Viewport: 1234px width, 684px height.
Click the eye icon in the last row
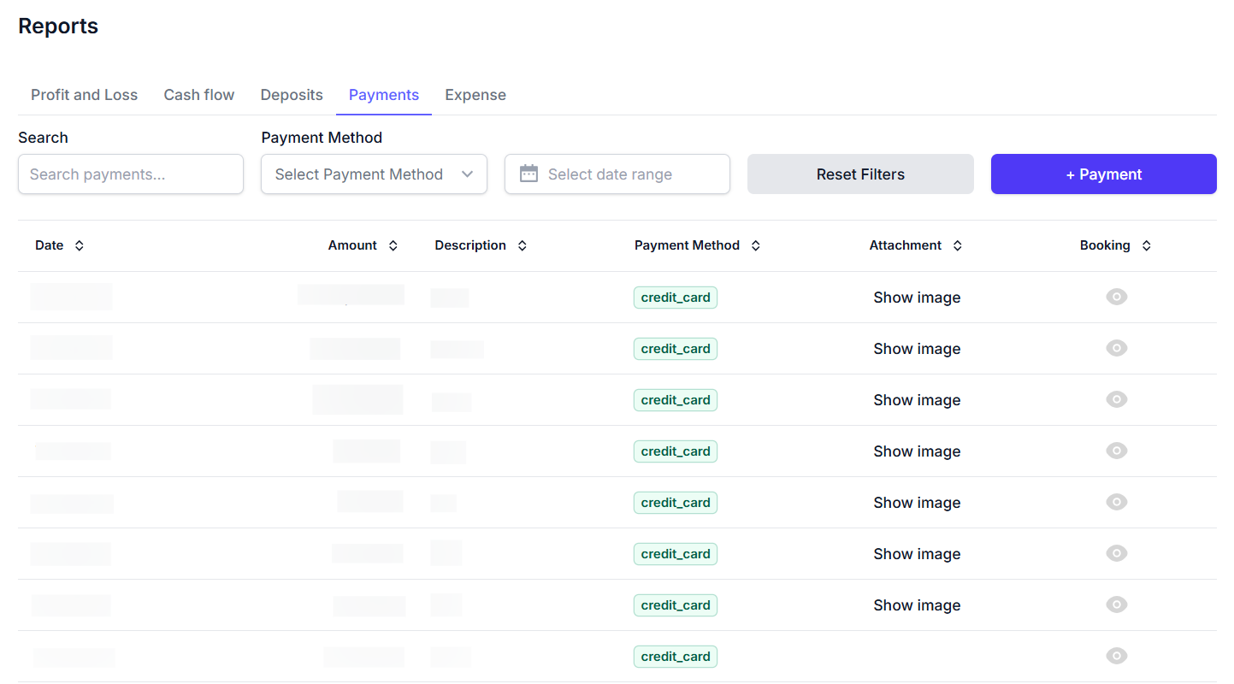click(1117, 656)
